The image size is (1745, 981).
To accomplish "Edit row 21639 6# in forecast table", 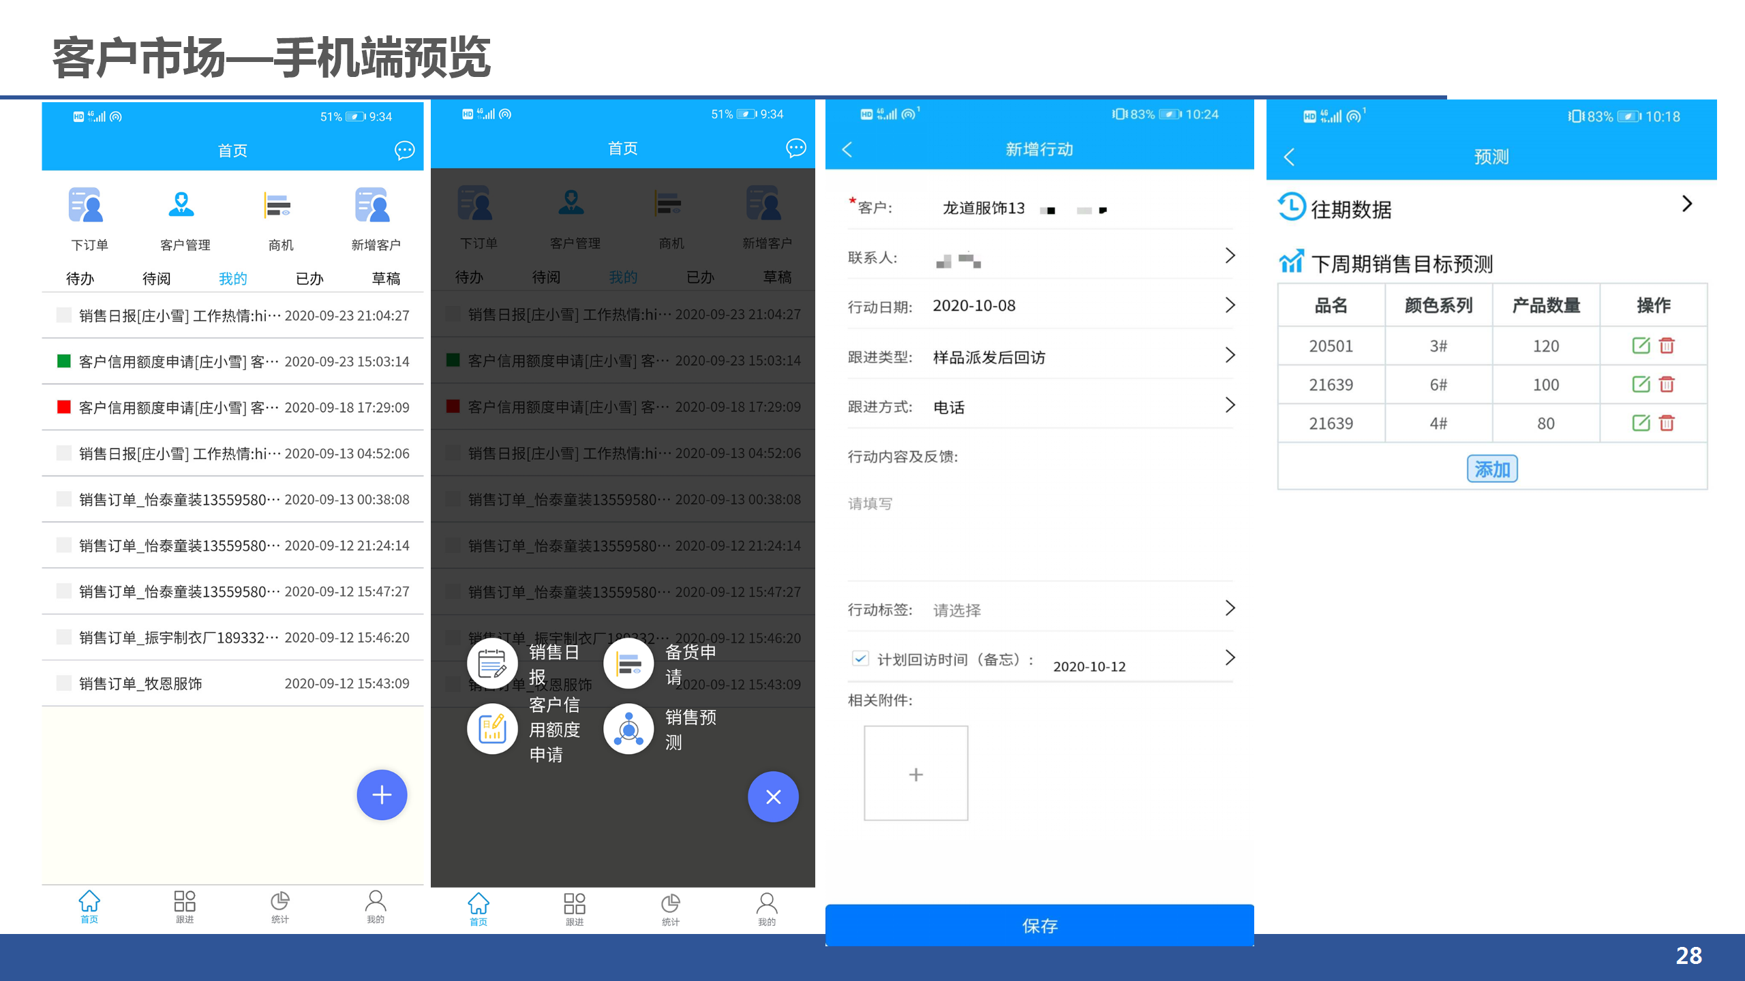I will click(x=1641, y=384).
